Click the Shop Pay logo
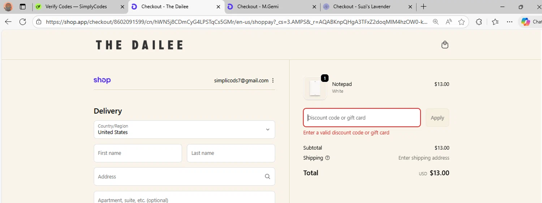Screen dimensions: 542x203 [x=102, y=80]
